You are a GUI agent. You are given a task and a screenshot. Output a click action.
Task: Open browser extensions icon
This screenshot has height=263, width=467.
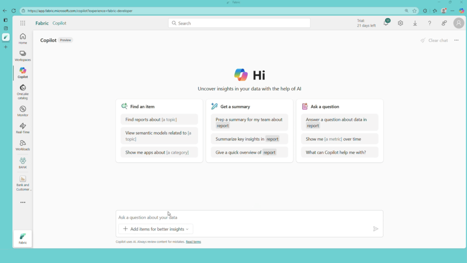click(x=425, y=11)
